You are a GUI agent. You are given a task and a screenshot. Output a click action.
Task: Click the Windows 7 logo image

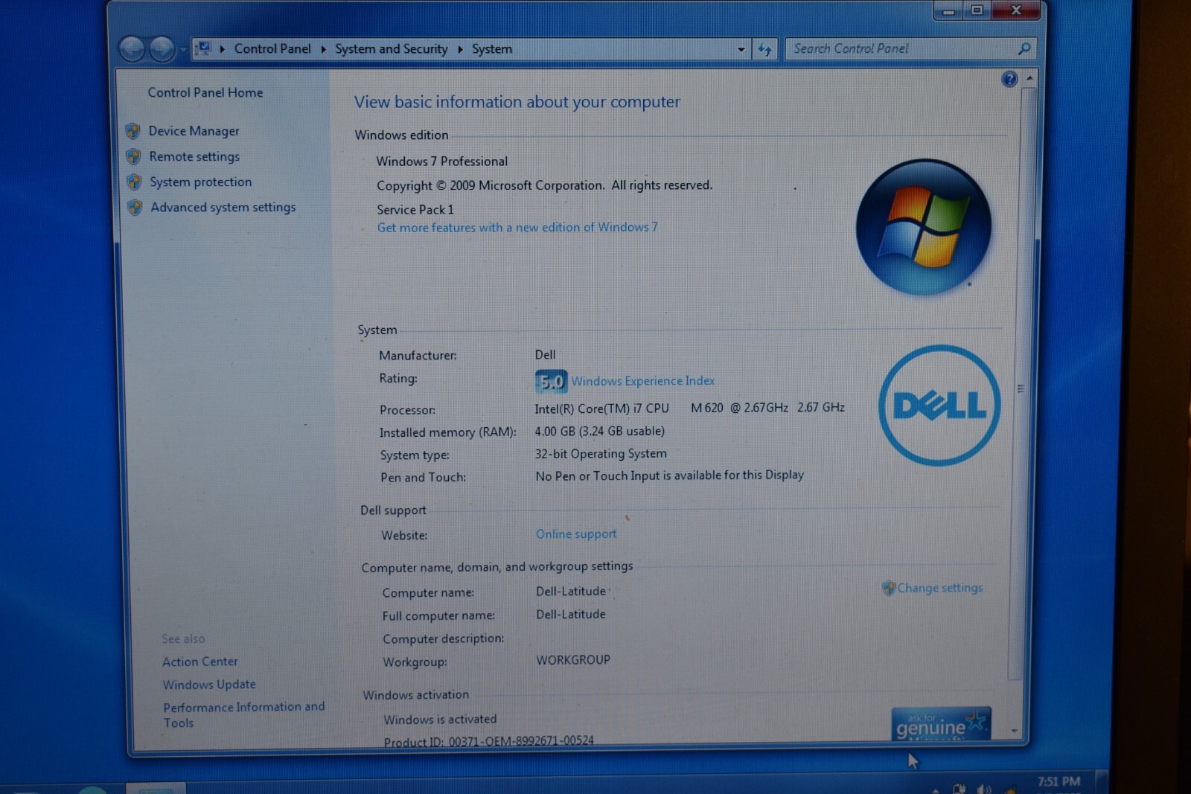point(924,227)
